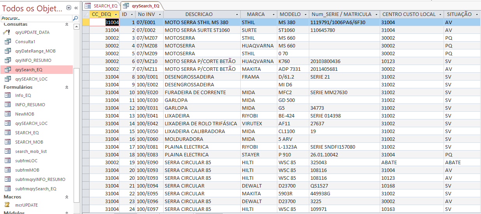This screenshot has width=481, height=214.
Task: Click the select-all corner of the datasheet
Action: point(86,14)
